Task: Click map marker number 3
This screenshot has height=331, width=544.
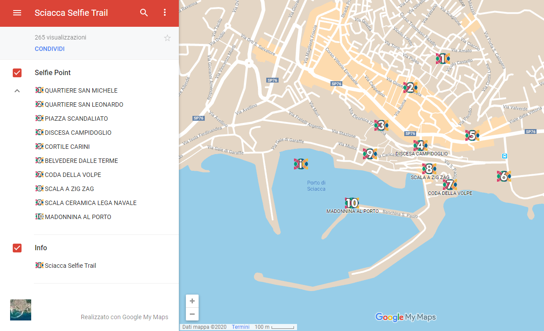Action: (x=381, y=126)
